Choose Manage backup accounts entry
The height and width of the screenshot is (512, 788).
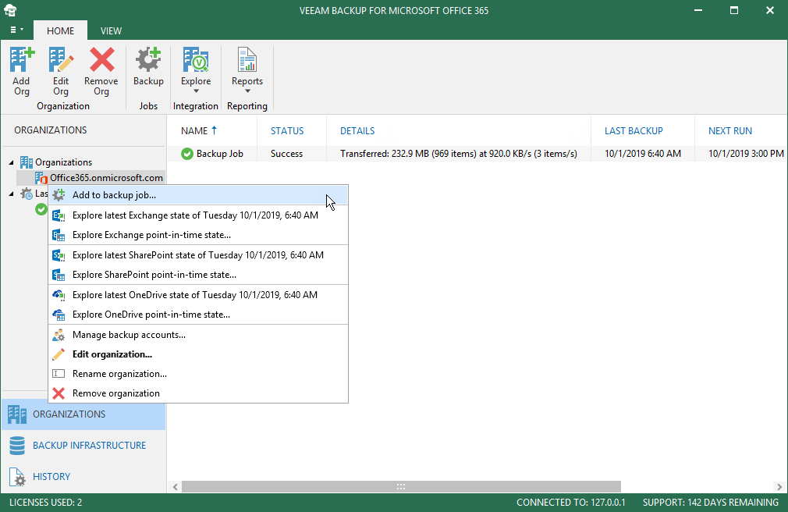click(x=198, y=335)
